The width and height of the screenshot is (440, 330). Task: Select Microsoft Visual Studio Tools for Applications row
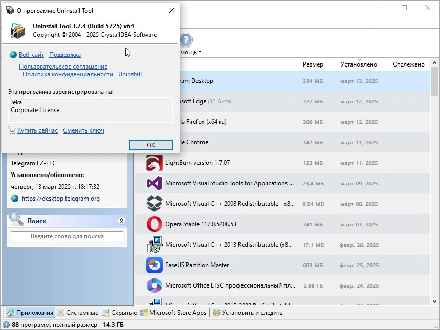coord(282,183)
